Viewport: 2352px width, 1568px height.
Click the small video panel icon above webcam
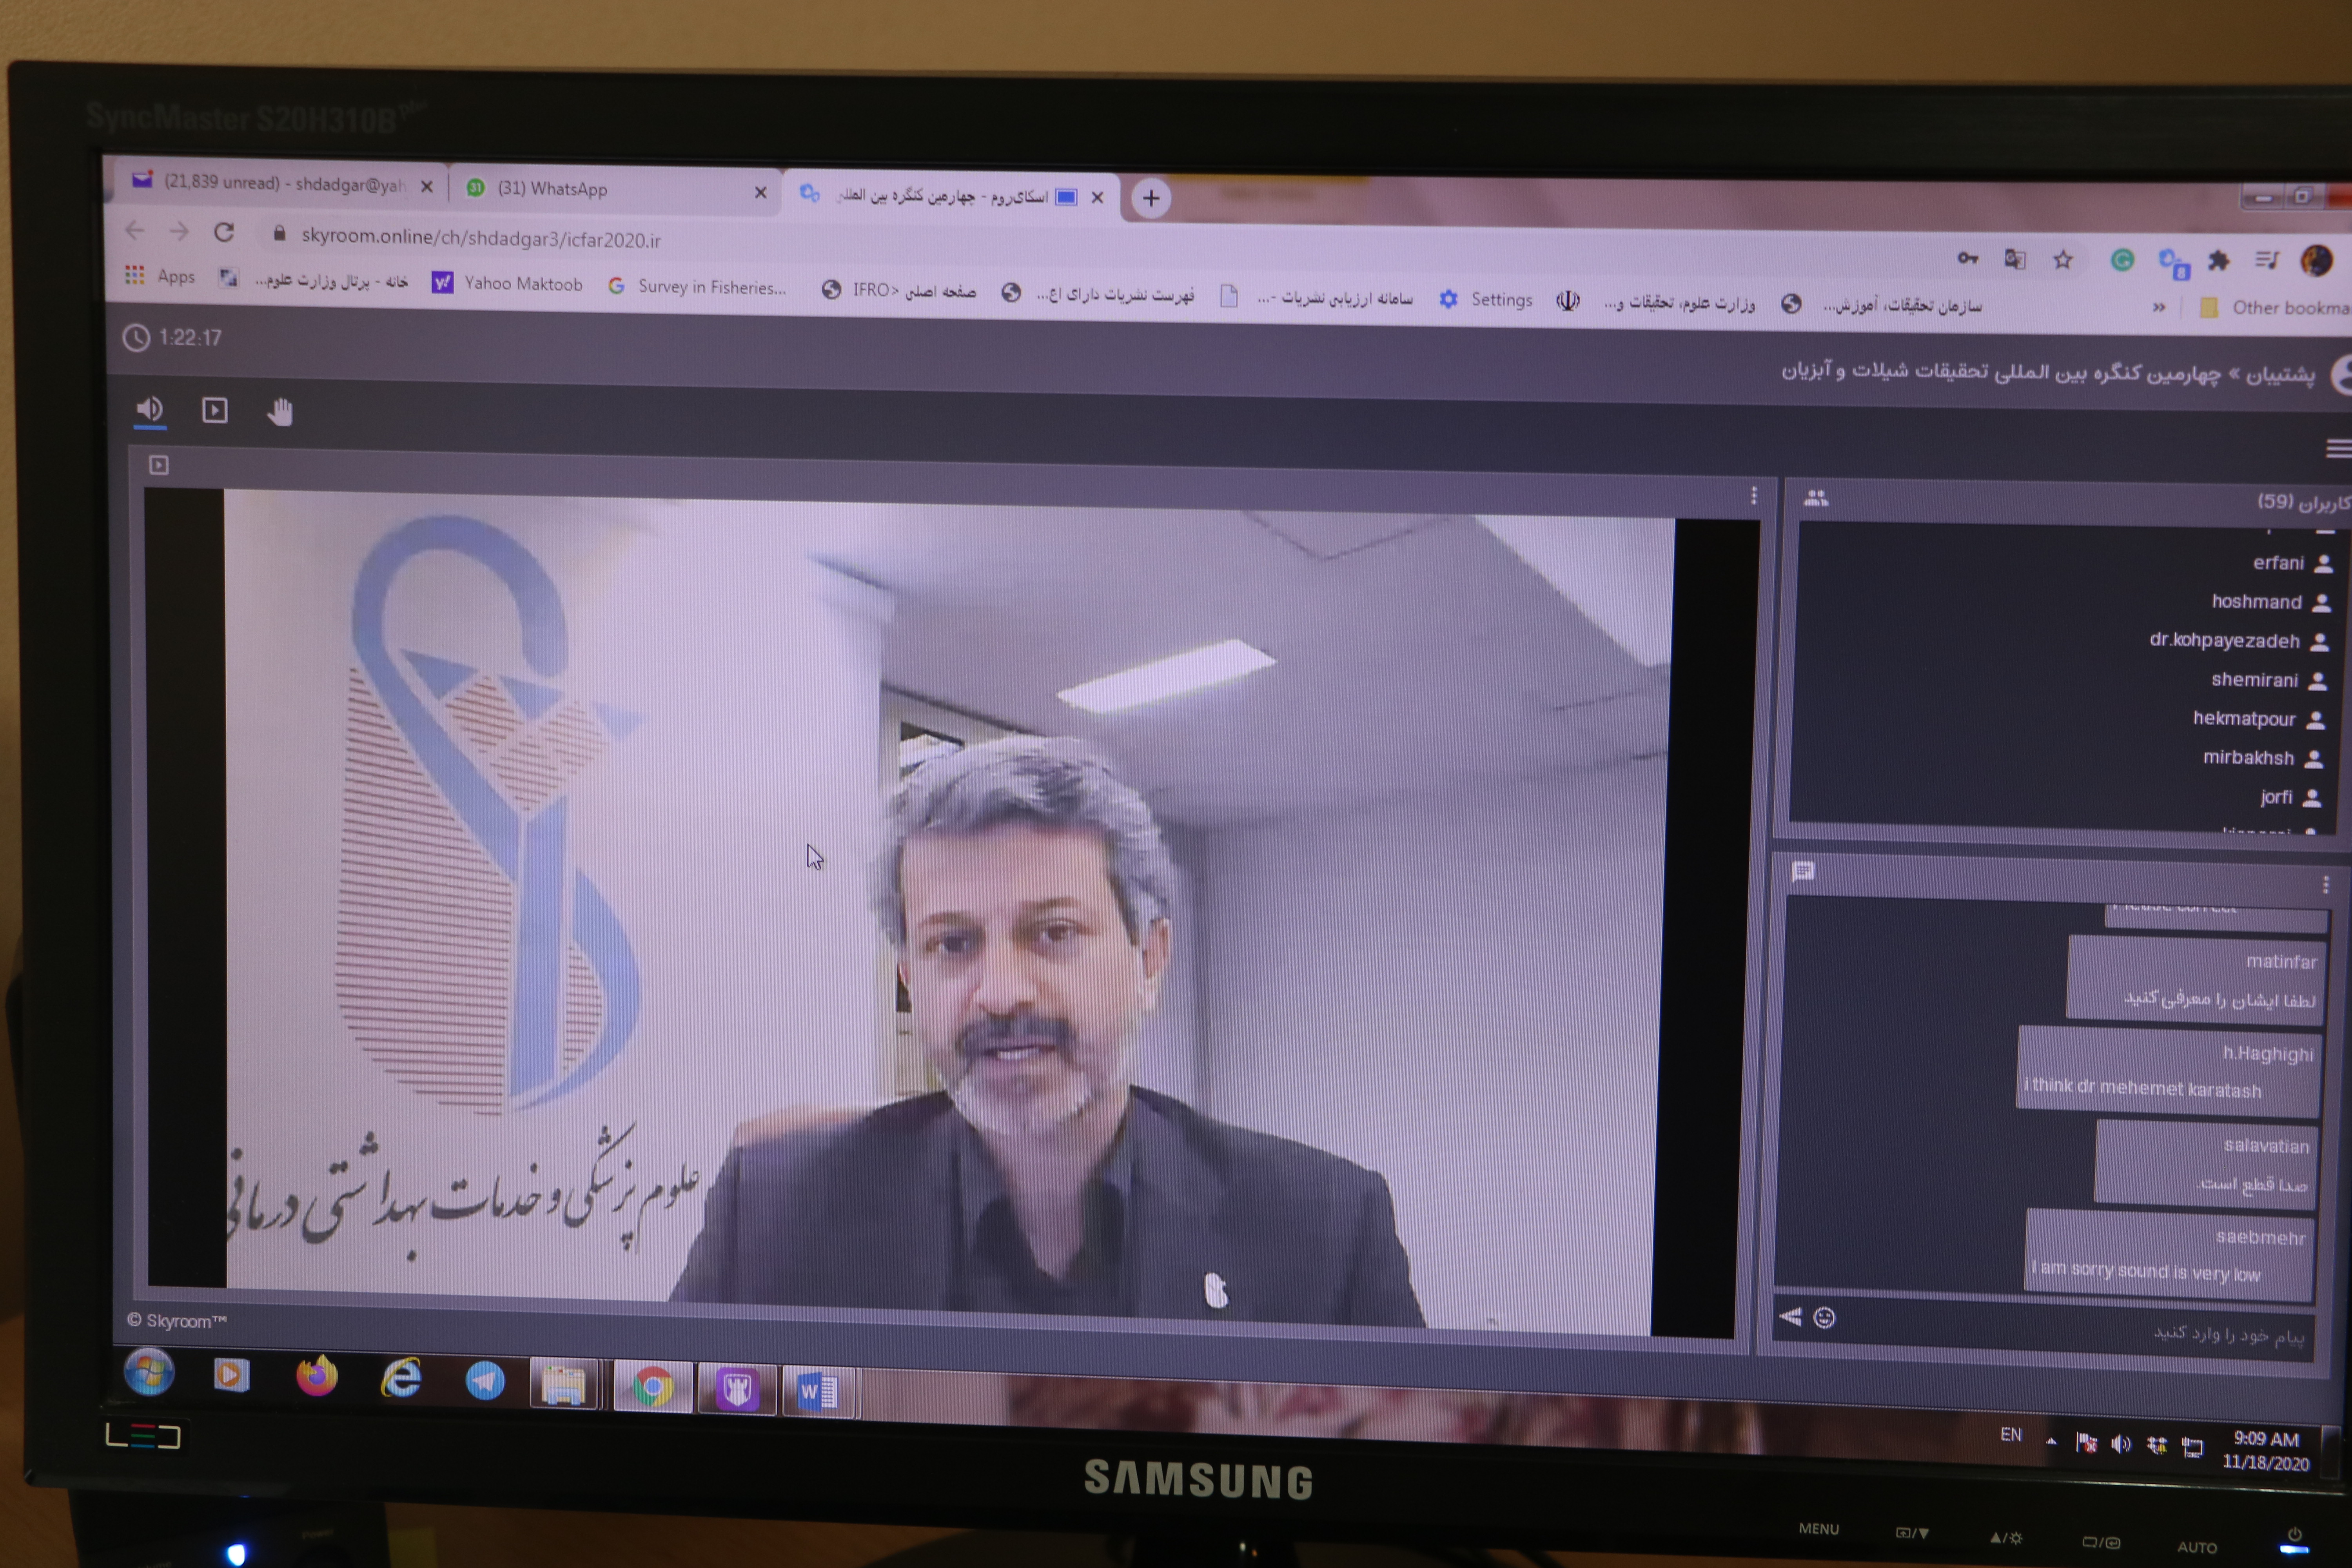click(159, 465)
